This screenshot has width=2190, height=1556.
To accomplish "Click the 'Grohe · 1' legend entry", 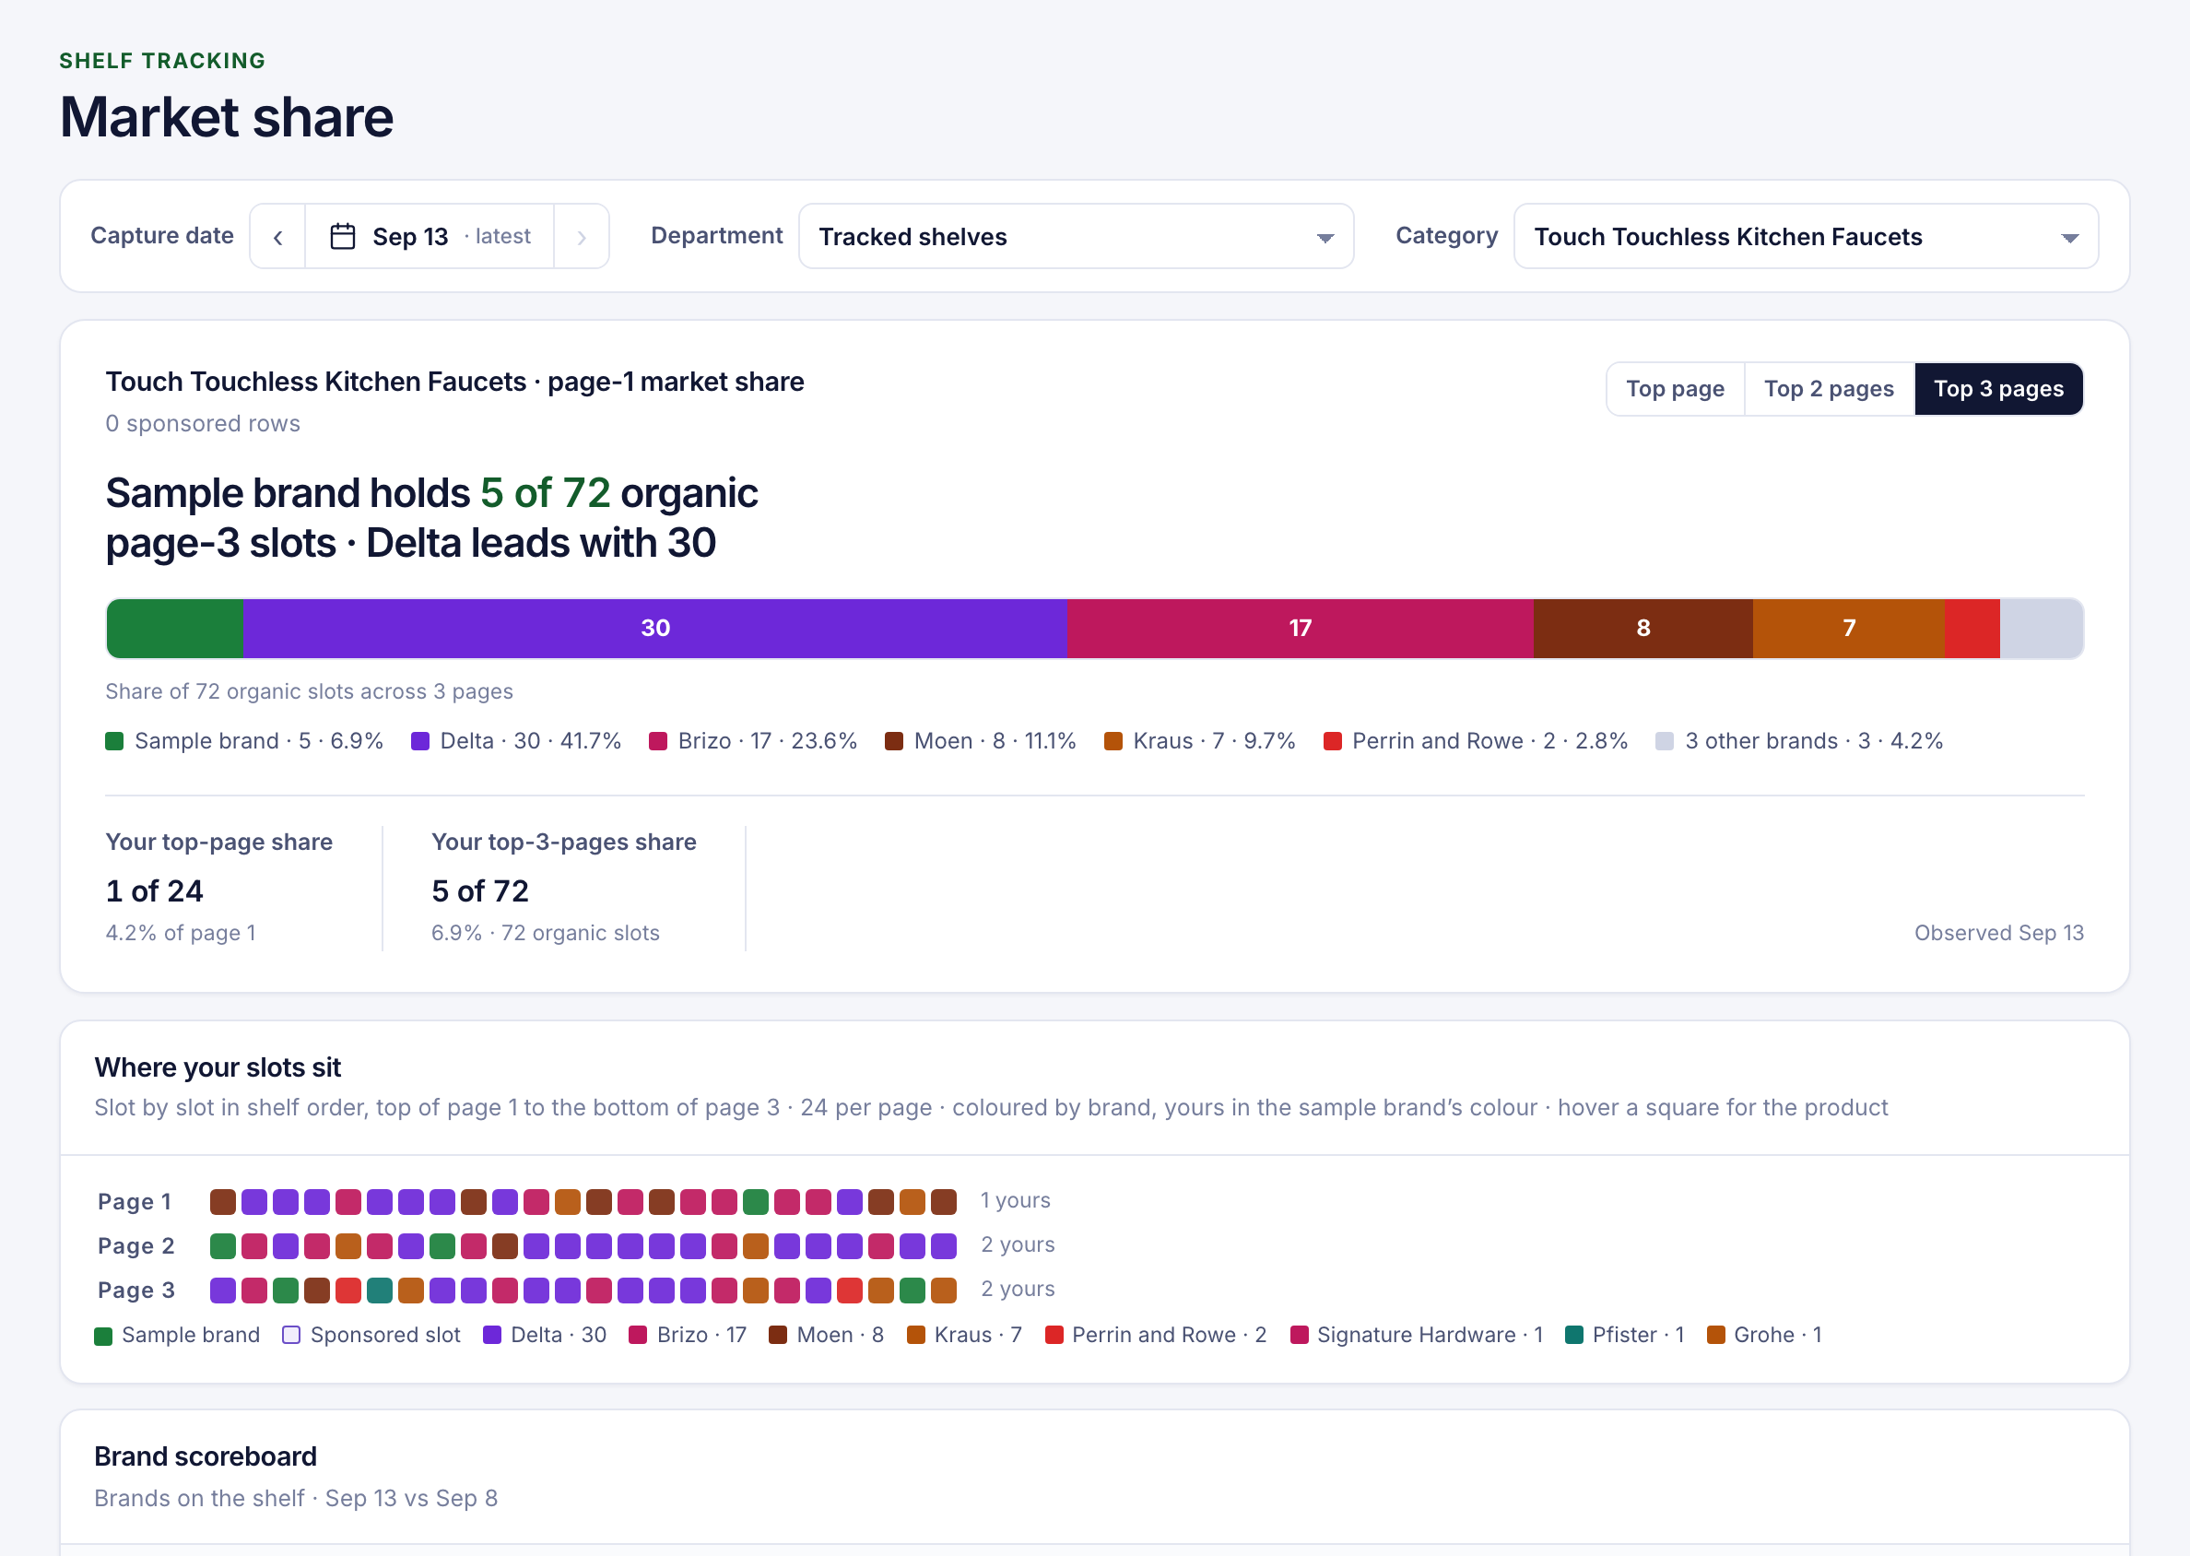I will pyautogui.click(x=1765, y=1336).
